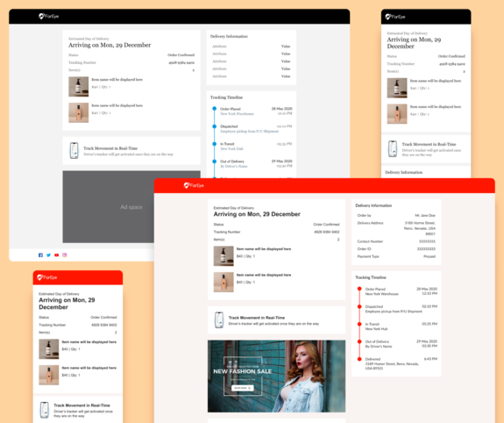The image size is (504, 423).
Task: Click tracking number 4928 9384 9402 in red desktop page
Action: [x=327, y=232]
